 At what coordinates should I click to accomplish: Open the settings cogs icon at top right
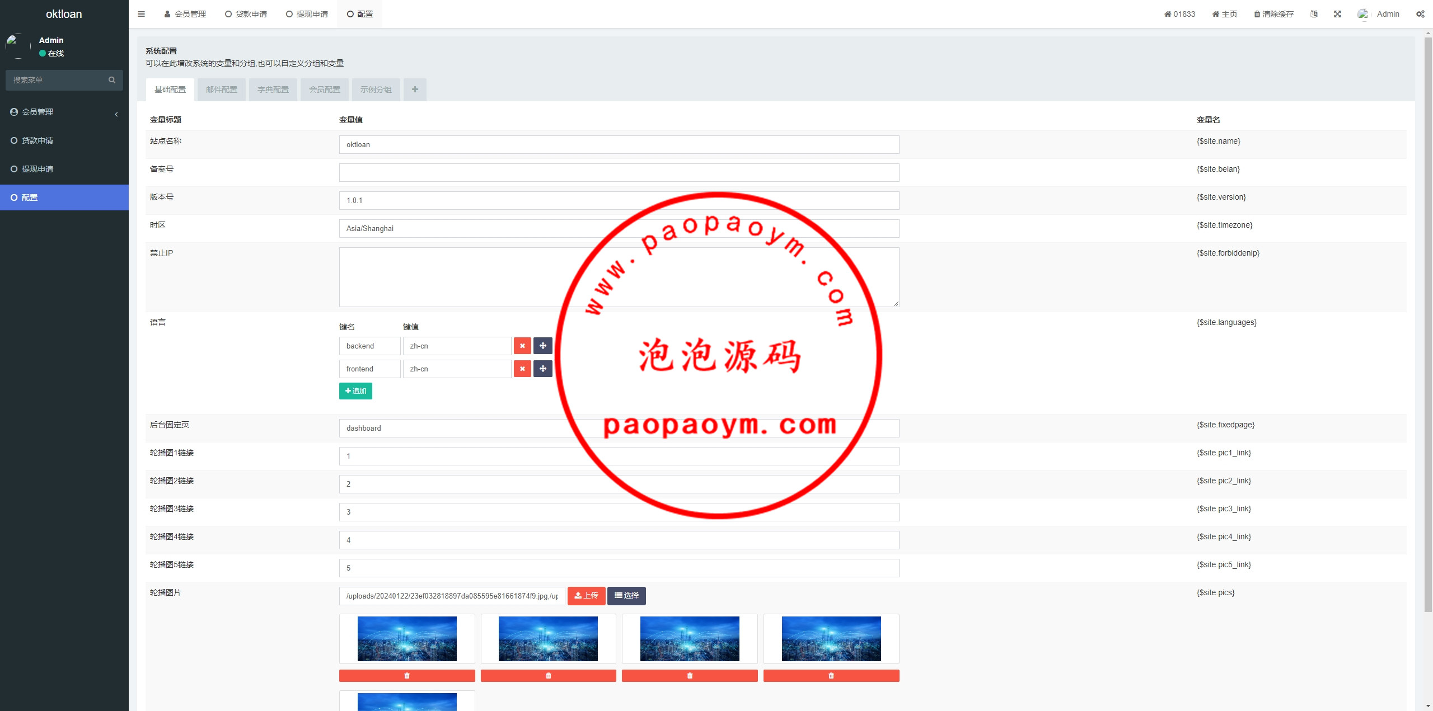coord(1420,14)
